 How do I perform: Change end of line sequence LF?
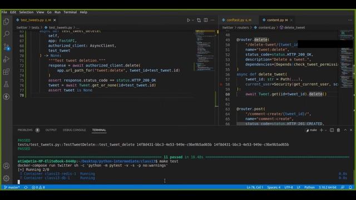(298, 188)
